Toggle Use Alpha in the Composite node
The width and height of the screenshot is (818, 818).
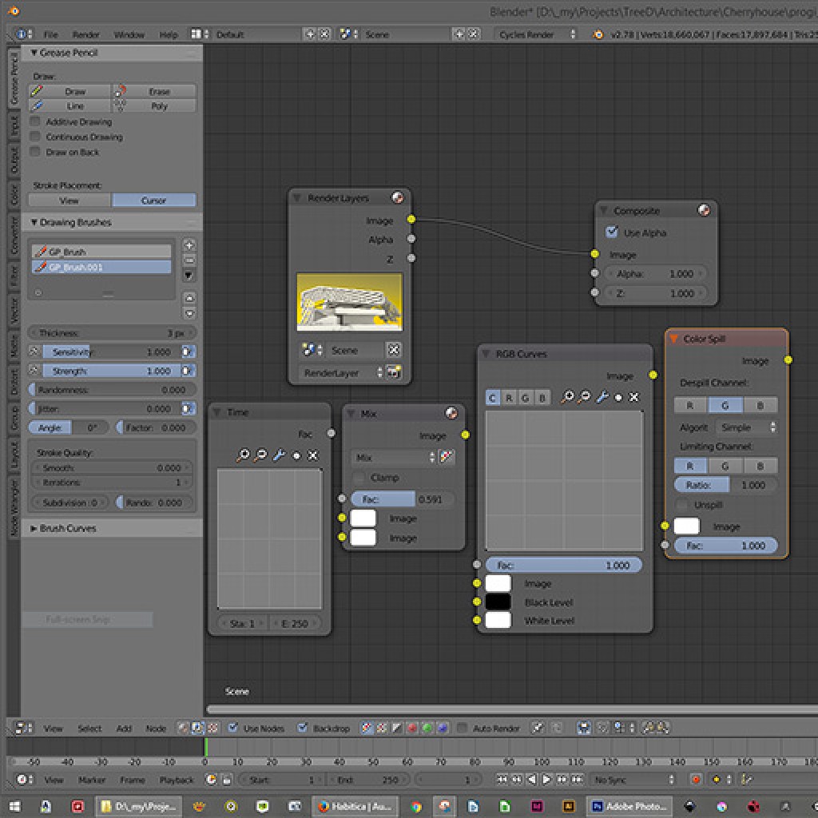[x=612, y=232]
